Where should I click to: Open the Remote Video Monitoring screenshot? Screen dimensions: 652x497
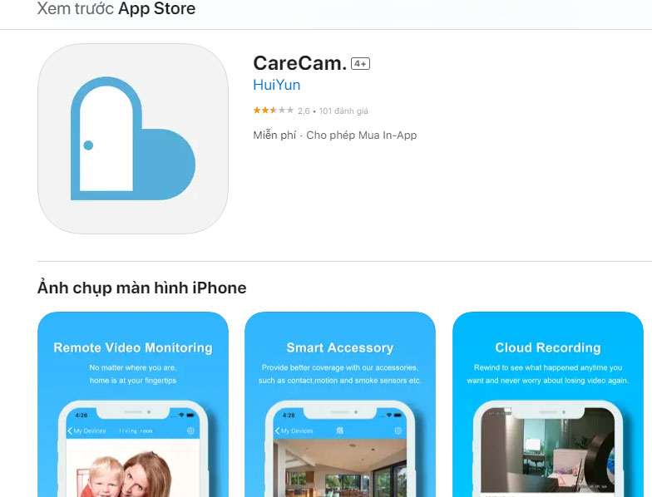(x=133, y=404)
